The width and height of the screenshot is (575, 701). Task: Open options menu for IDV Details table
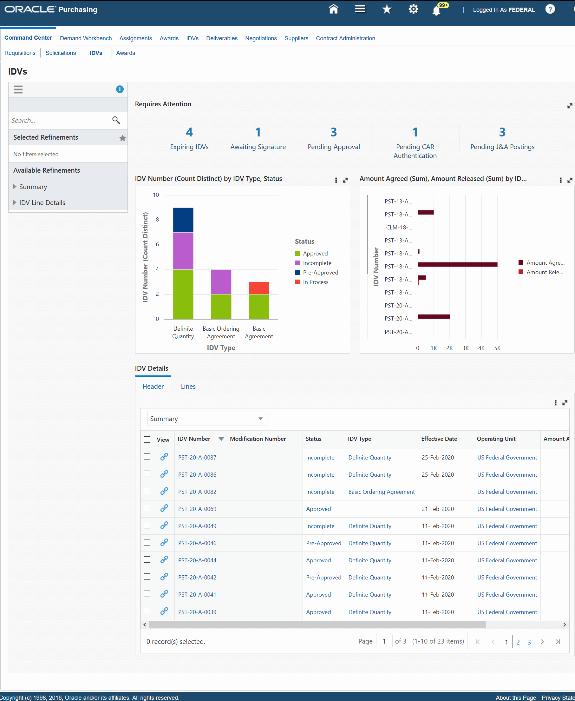pos(555,402)
